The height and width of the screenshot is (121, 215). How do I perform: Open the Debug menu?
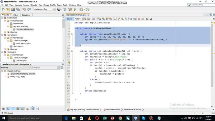click(46, 5)
